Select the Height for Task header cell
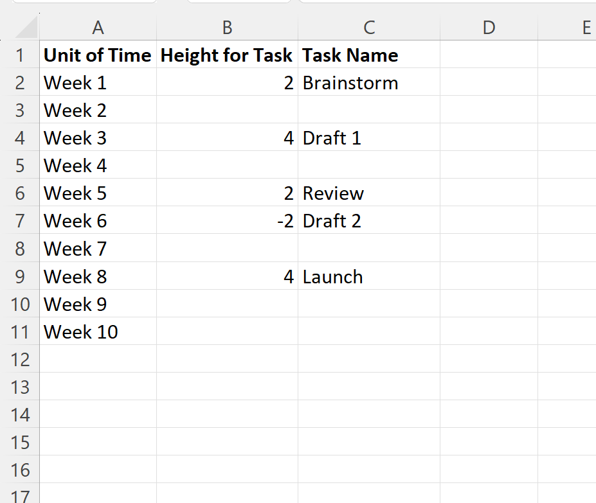This screenshot has height=503, width=596. pos(227,55)
